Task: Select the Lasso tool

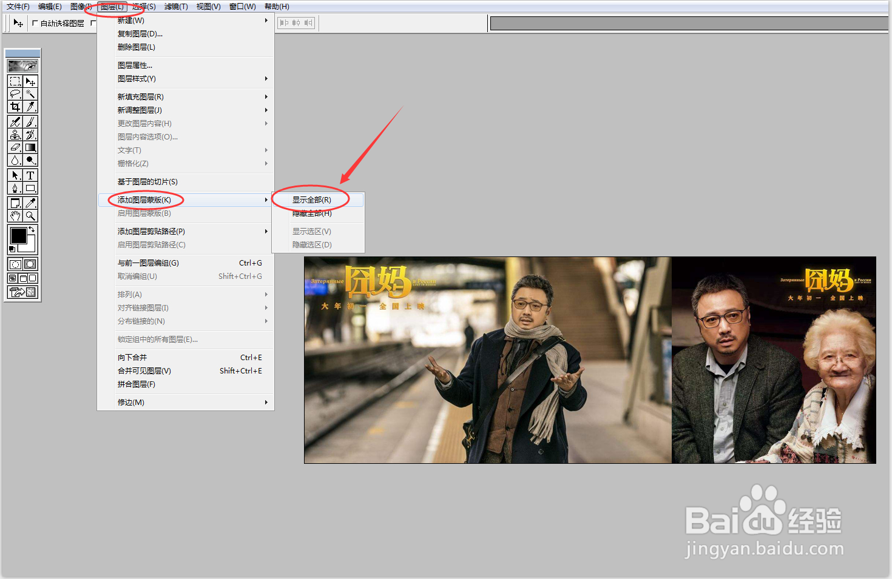Action: pos(15,94)
